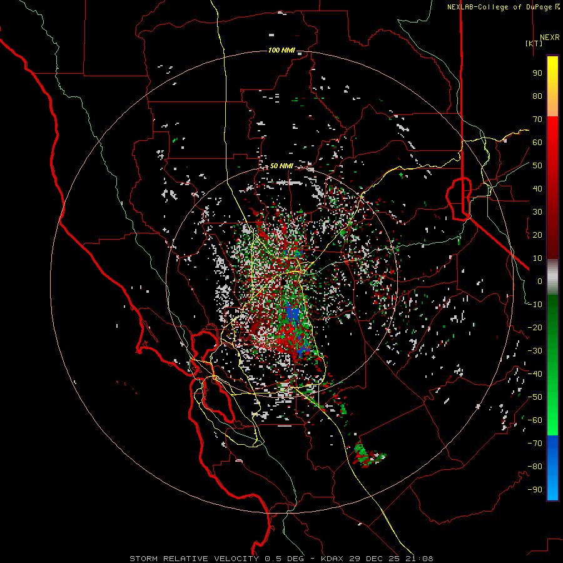Viewport: 563px width, 563px height.
Task: Click the -50 value on velocity scale
Action: click(535, 397)
